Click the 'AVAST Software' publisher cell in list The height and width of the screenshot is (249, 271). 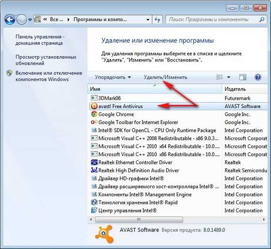coord(243,106)
